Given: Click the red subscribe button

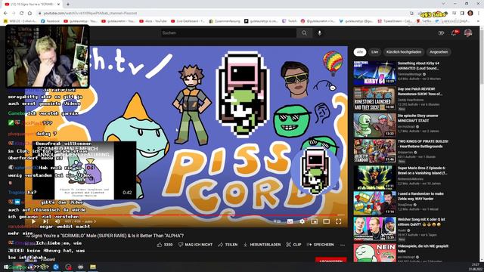Looking at the screenshot, I should pyautogui.click(x=331, y=260).
